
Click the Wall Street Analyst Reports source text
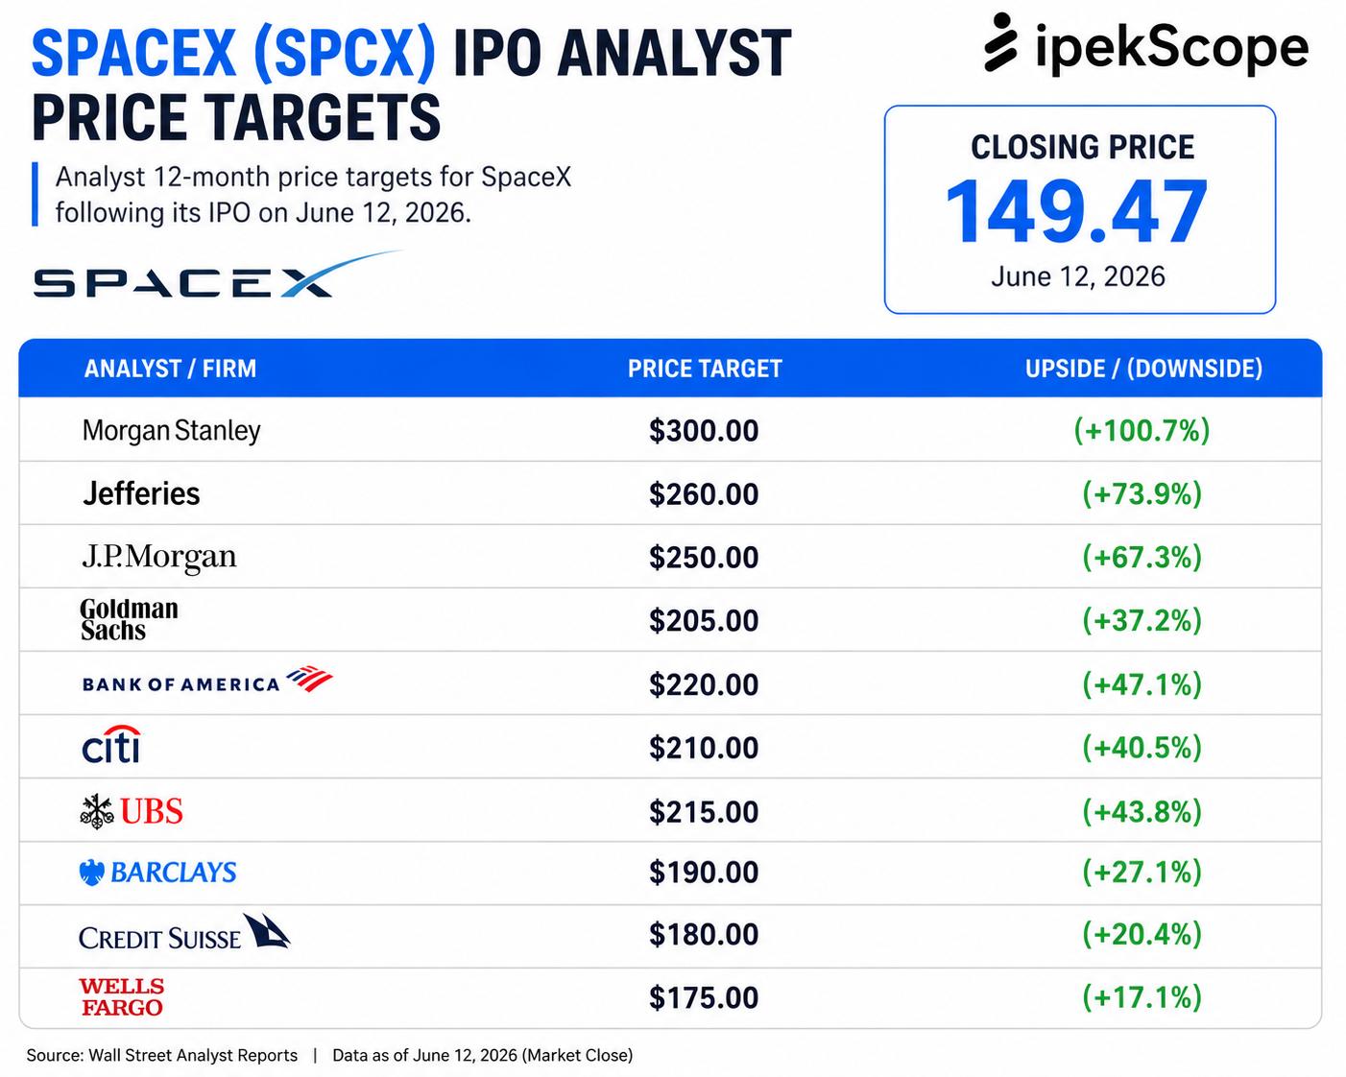point(193,1055)
